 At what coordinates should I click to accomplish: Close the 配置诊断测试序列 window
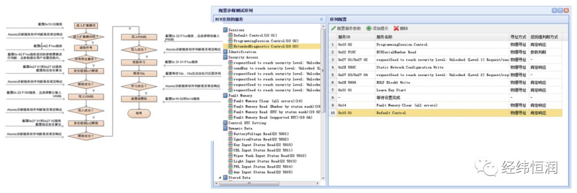pyautogui.click(x=566, y=11)
